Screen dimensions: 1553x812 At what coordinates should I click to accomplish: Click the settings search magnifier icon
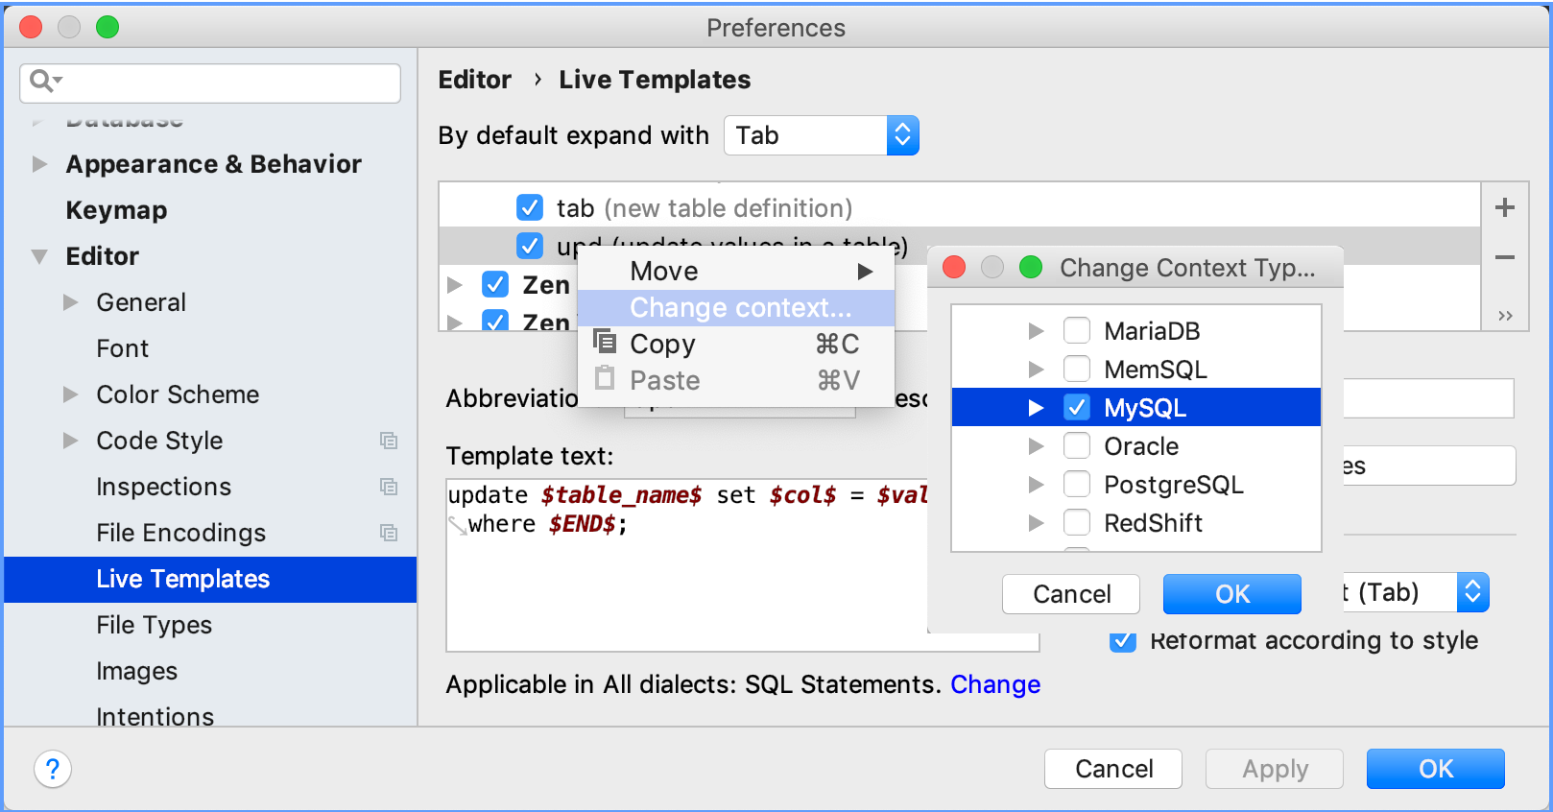tap(43, 82)
